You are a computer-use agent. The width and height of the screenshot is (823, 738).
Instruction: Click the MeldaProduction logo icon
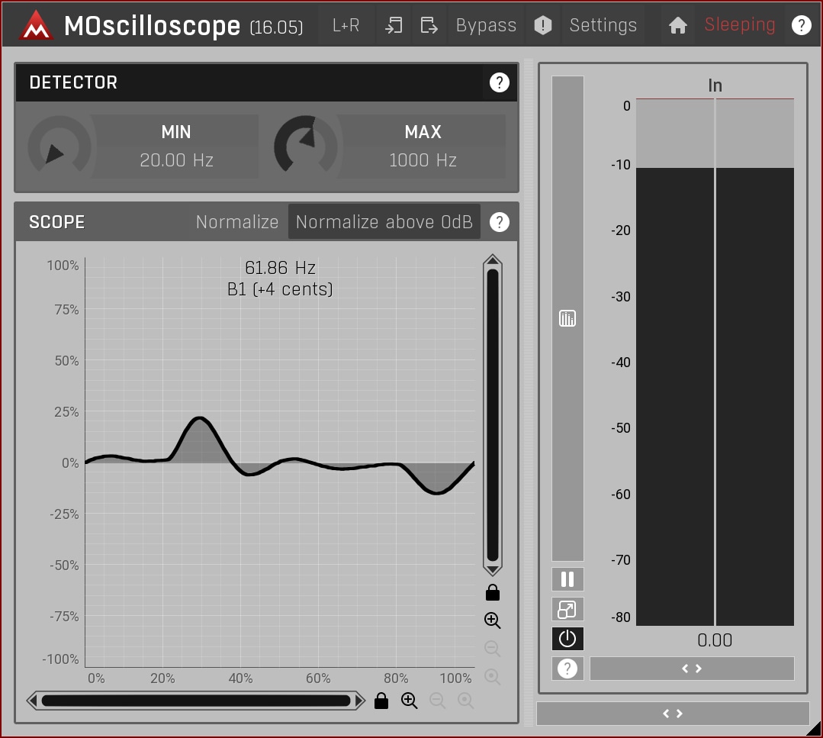(36, 25)
